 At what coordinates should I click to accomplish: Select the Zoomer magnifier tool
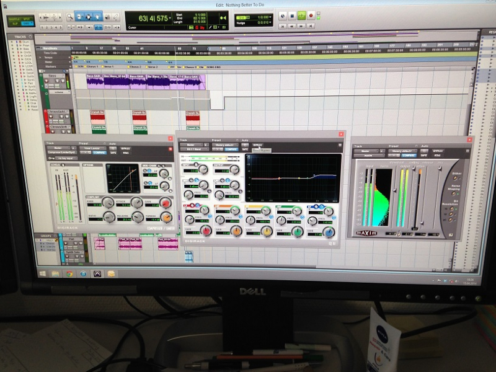(70, 17)
